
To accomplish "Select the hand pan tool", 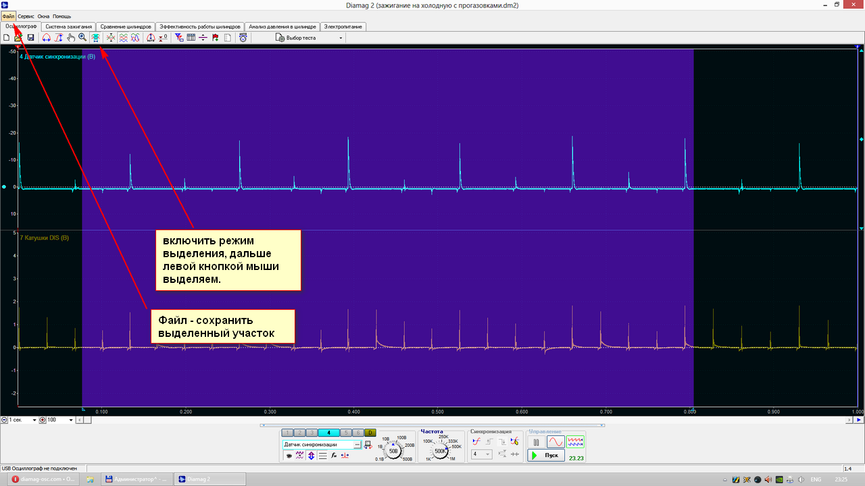I will pyautogui.click(x=71, y=38).
